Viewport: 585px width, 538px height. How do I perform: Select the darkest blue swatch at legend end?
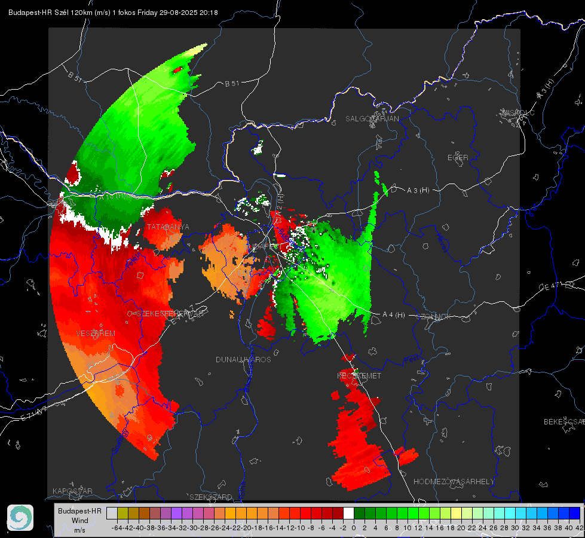(575, 513)
